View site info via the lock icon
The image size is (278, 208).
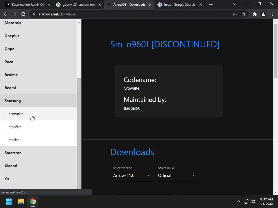34,14
